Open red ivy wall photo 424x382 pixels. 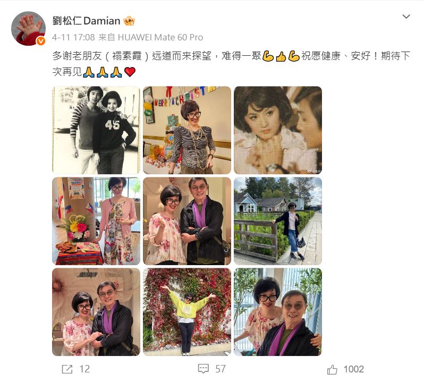point(187,312)
